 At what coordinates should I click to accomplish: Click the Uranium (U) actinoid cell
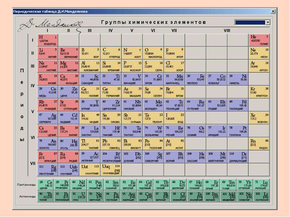pyautogui.click(x=79, y=197)
